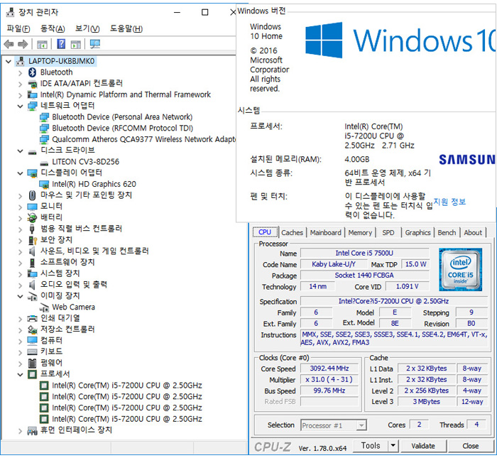Screen dimensions: 497x458
Task: Open the Tools dropdown arrow in CPU-Z
Action: coord(393,446)
